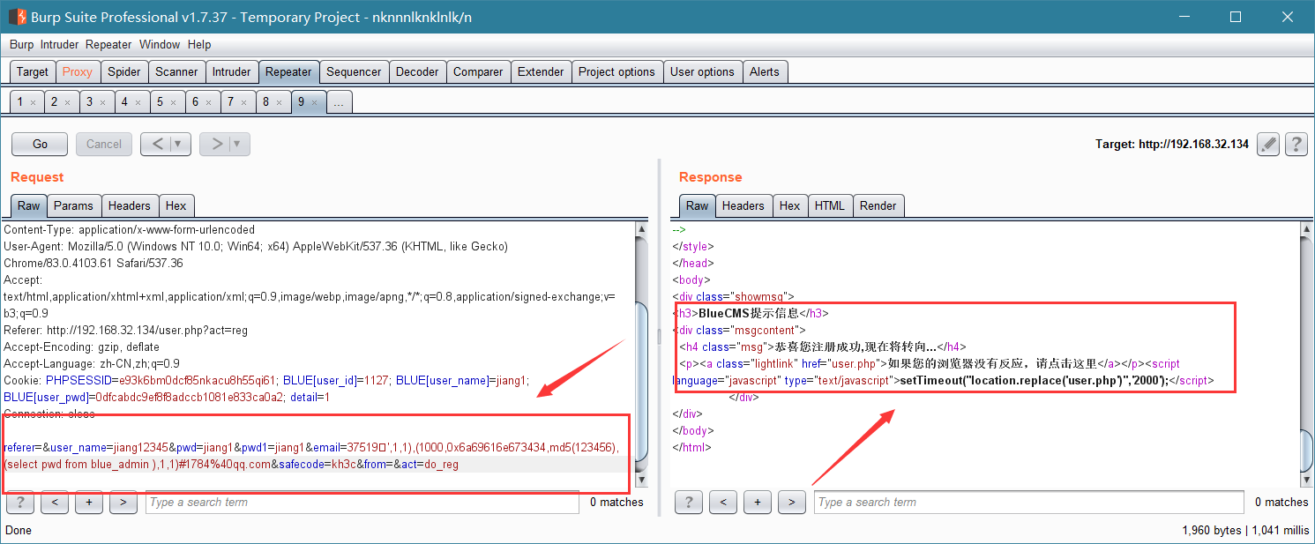Switch to the Sequencer tab
This screenshot has height=544, width=1315.
tap(354, 72)
